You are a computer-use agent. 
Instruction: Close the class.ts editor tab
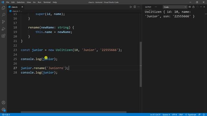click(22, 7)
